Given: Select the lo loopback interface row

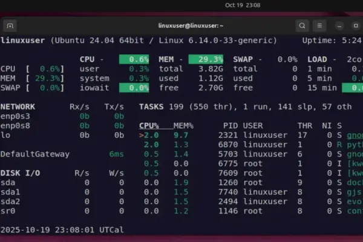Looking at the screenshot, I should [x=62, y=136].
